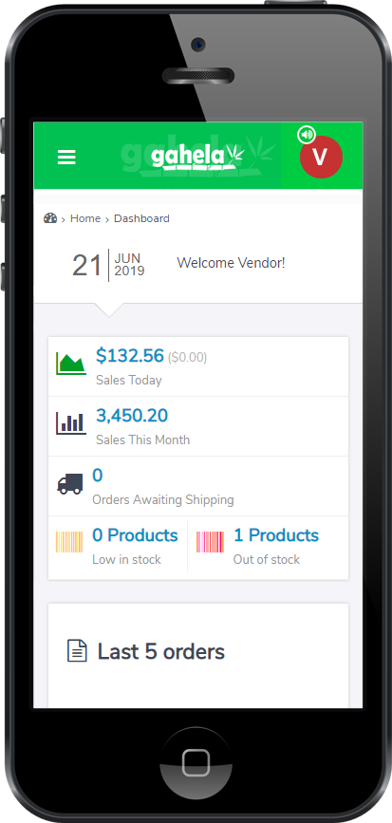The image size is (392, 823).
Task: Click the speaker notification icon
Action: tap(307, 135)
